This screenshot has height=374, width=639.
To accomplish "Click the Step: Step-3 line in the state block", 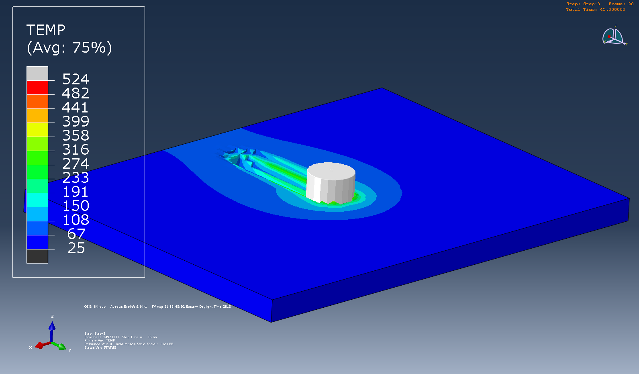I will click(95, 333).
